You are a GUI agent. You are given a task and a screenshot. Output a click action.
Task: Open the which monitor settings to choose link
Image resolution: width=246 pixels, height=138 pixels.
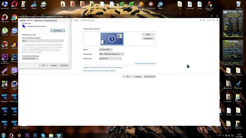click(100, 71)
